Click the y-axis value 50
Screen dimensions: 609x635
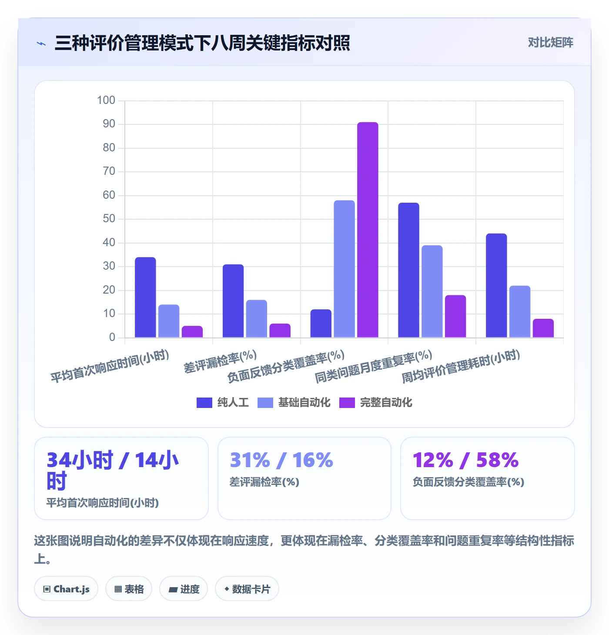109,219
